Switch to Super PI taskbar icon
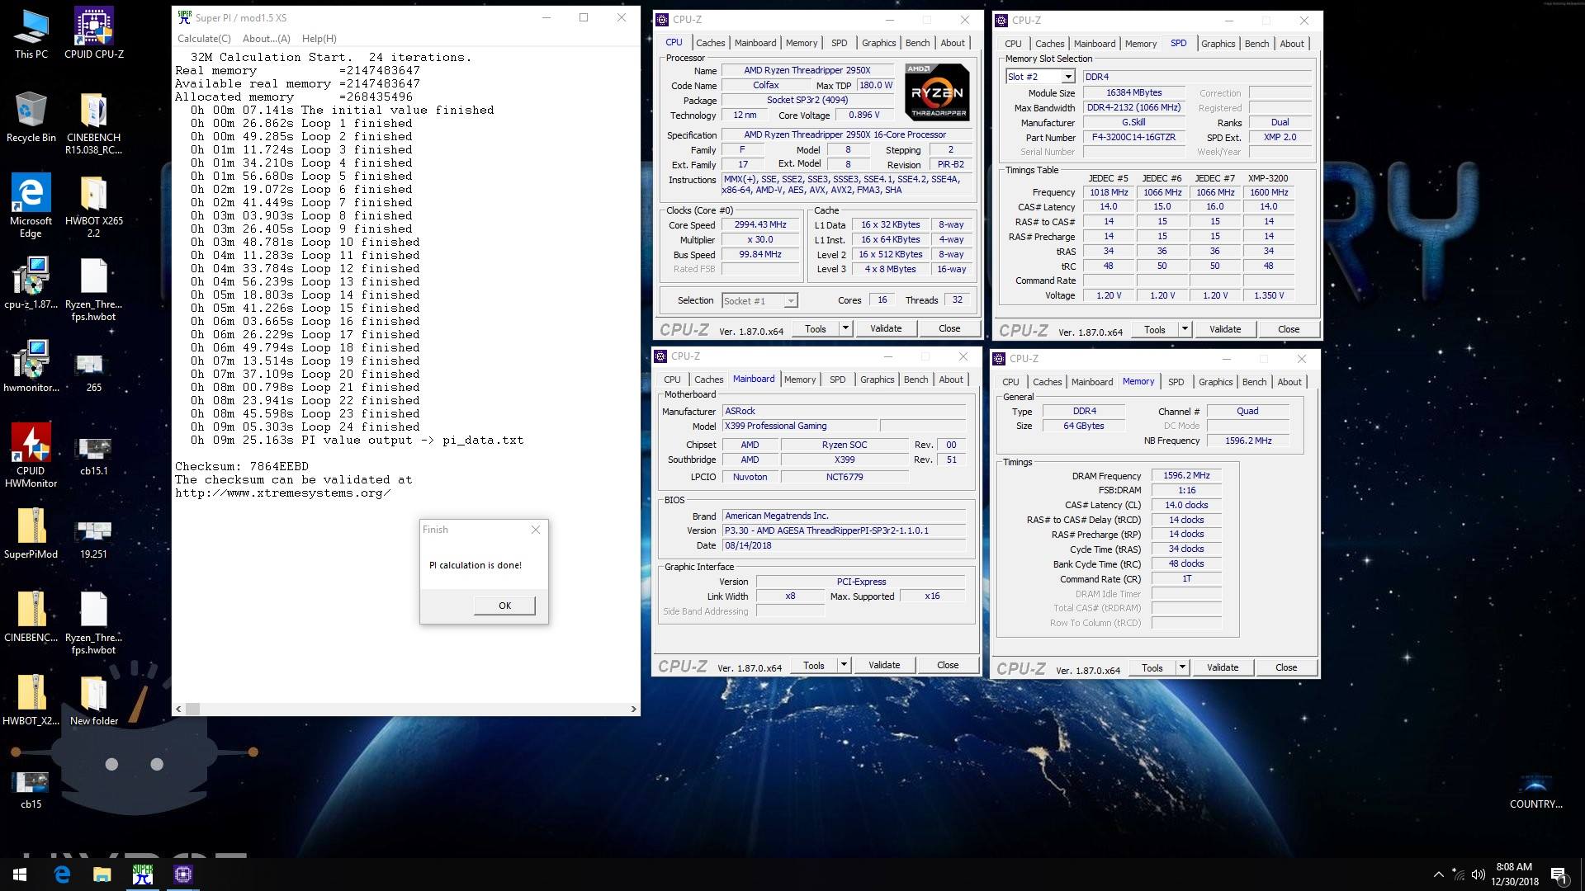Image resolution: width=1585 pixels, height=891 pixels. coord(143,874)
